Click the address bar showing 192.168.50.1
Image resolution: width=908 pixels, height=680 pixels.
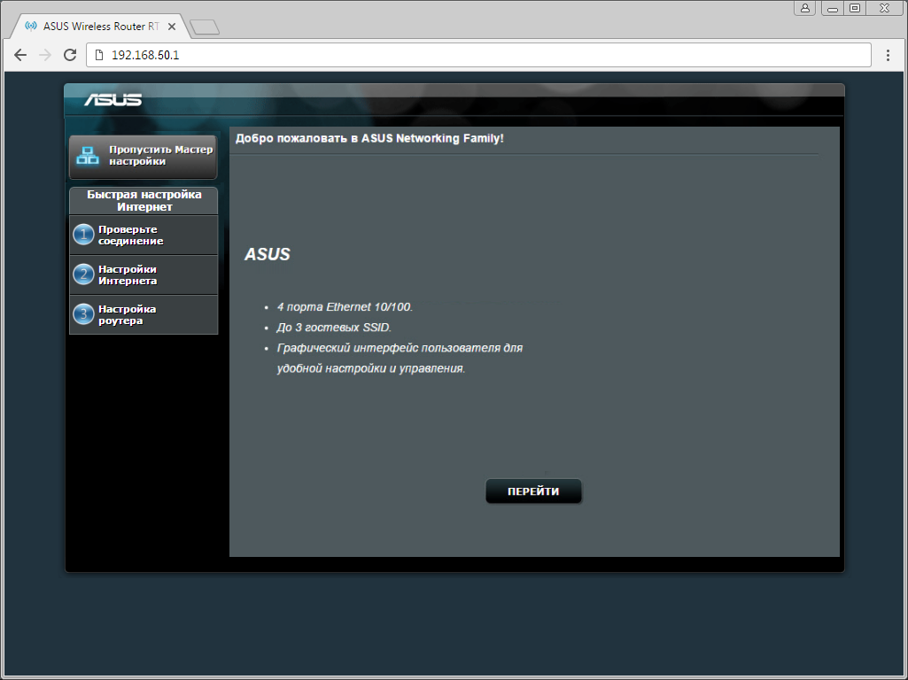(478, 55)
